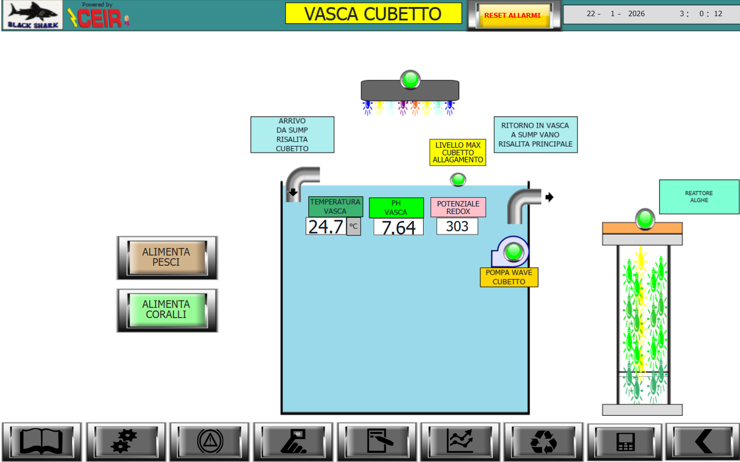Open the manual book icon
Screen dimensions: 740x462
click(x=42, y=441)
